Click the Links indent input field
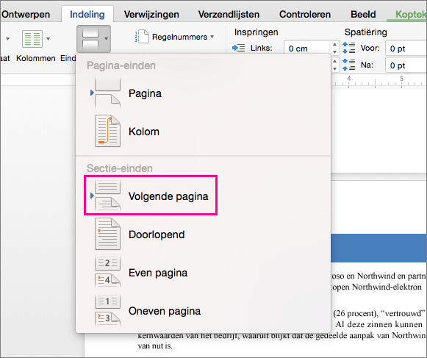 pos(307,49)
